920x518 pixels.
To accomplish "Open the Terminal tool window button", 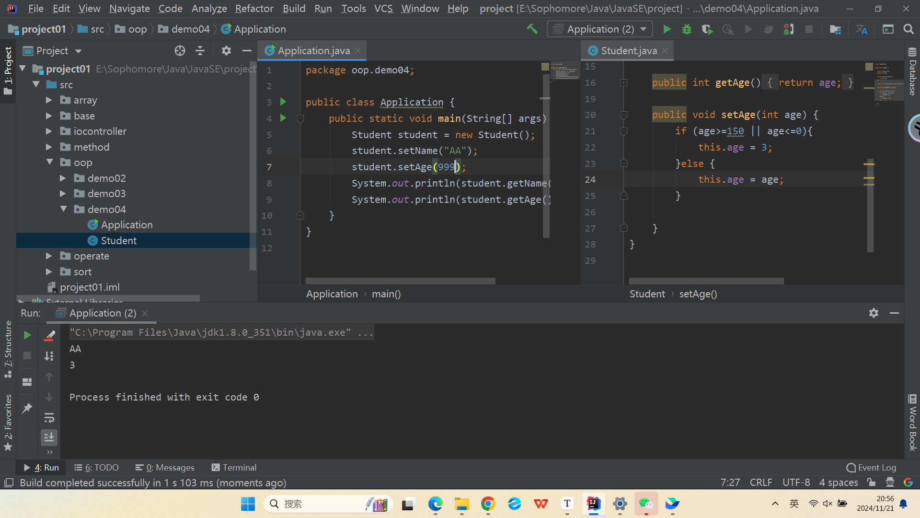I will 234,468.
